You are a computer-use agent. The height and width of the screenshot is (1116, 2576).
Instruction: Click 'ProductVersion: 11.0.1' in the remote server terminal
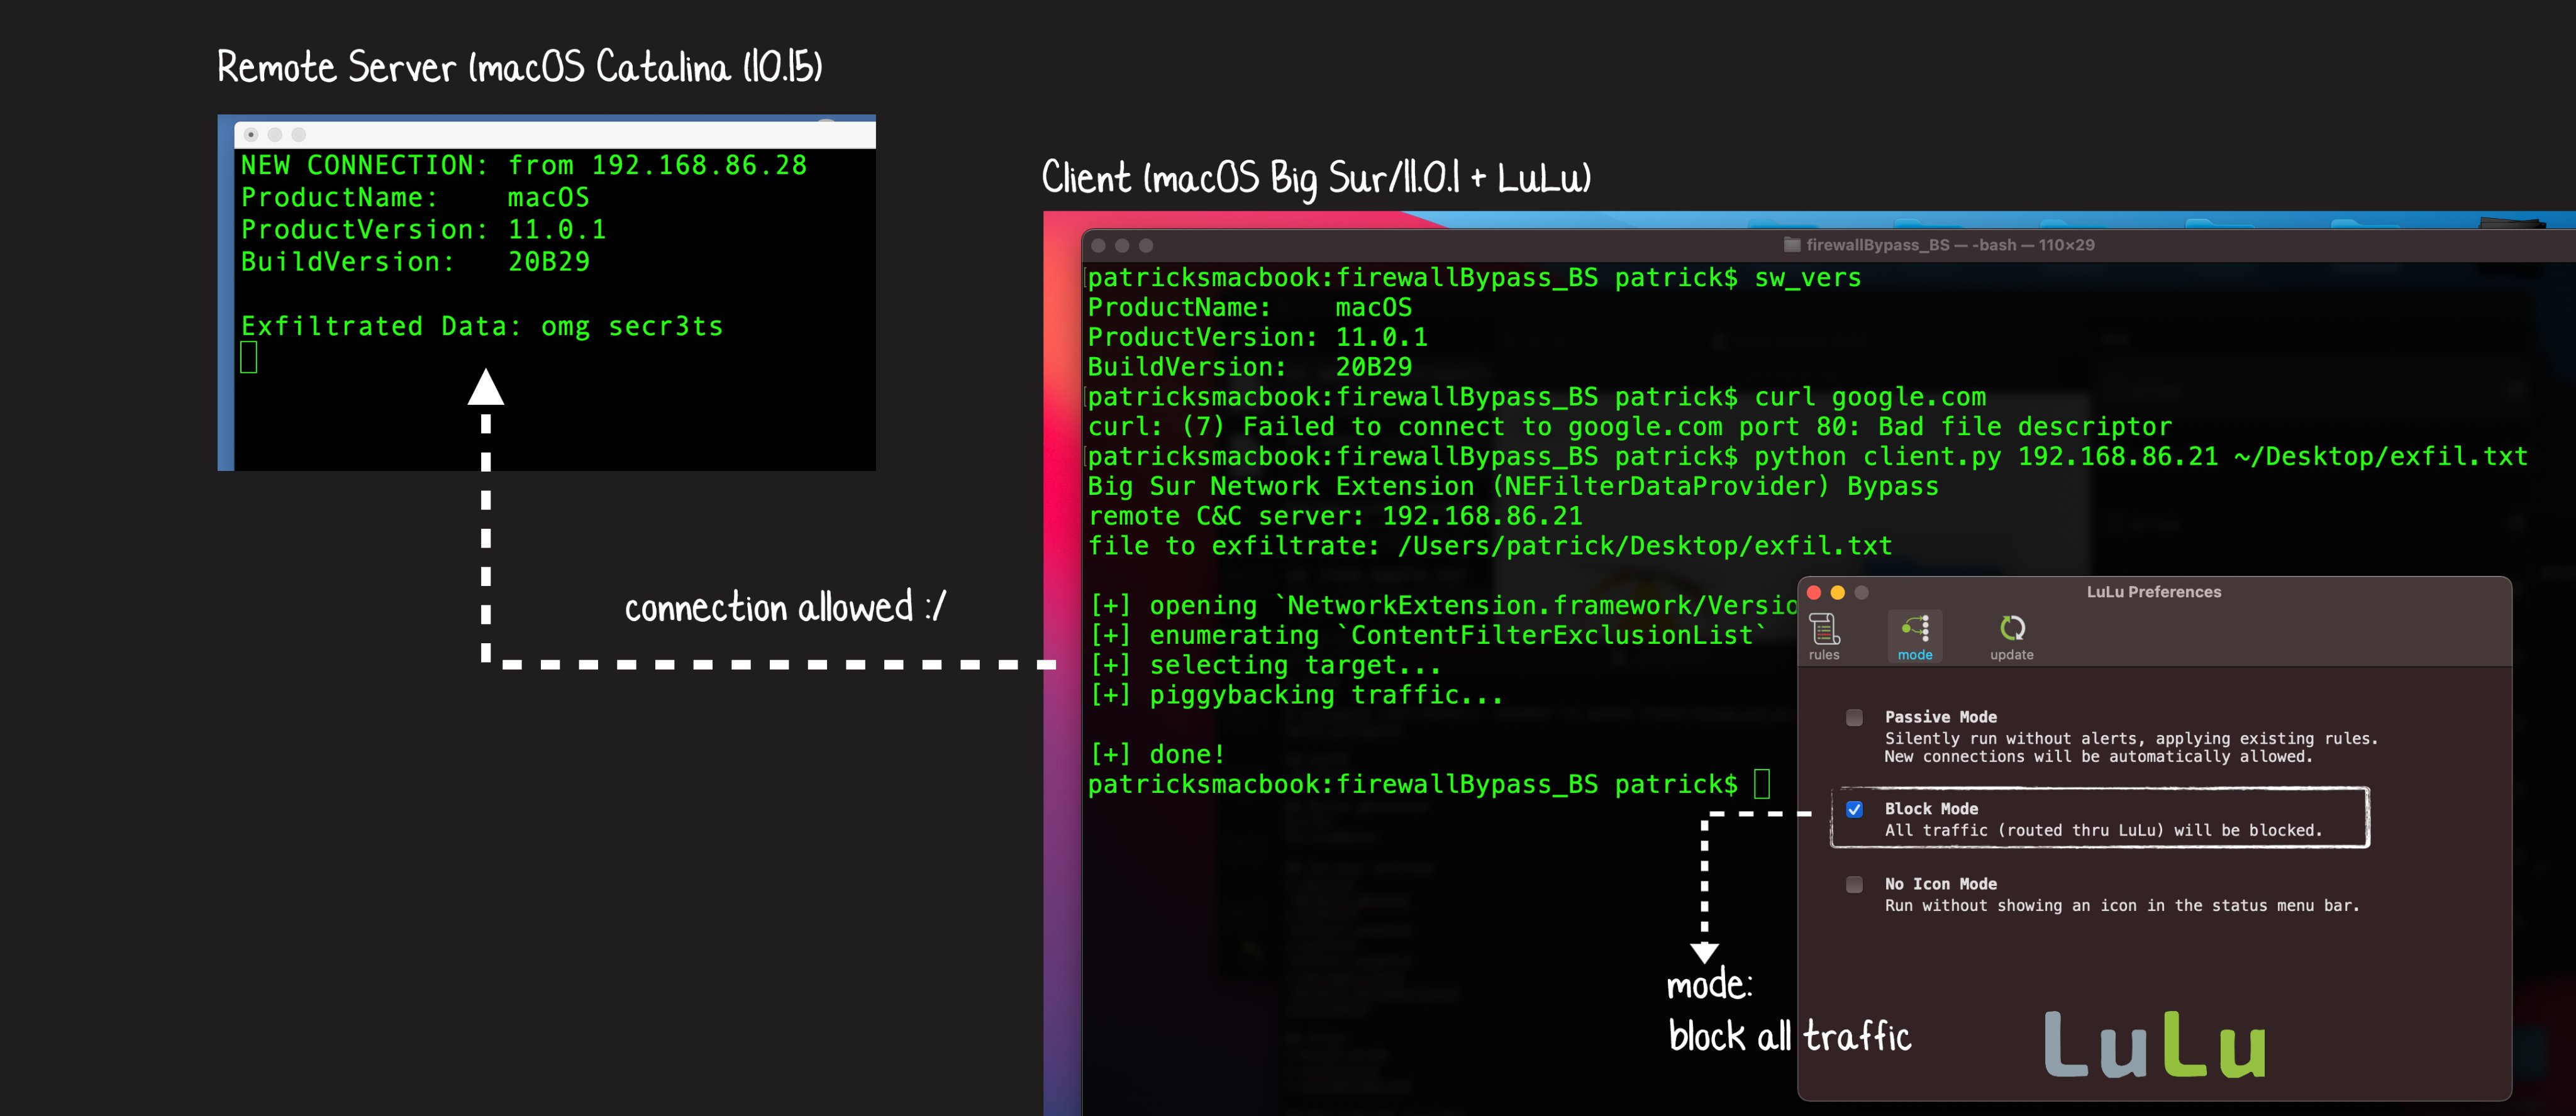[424, 229]
